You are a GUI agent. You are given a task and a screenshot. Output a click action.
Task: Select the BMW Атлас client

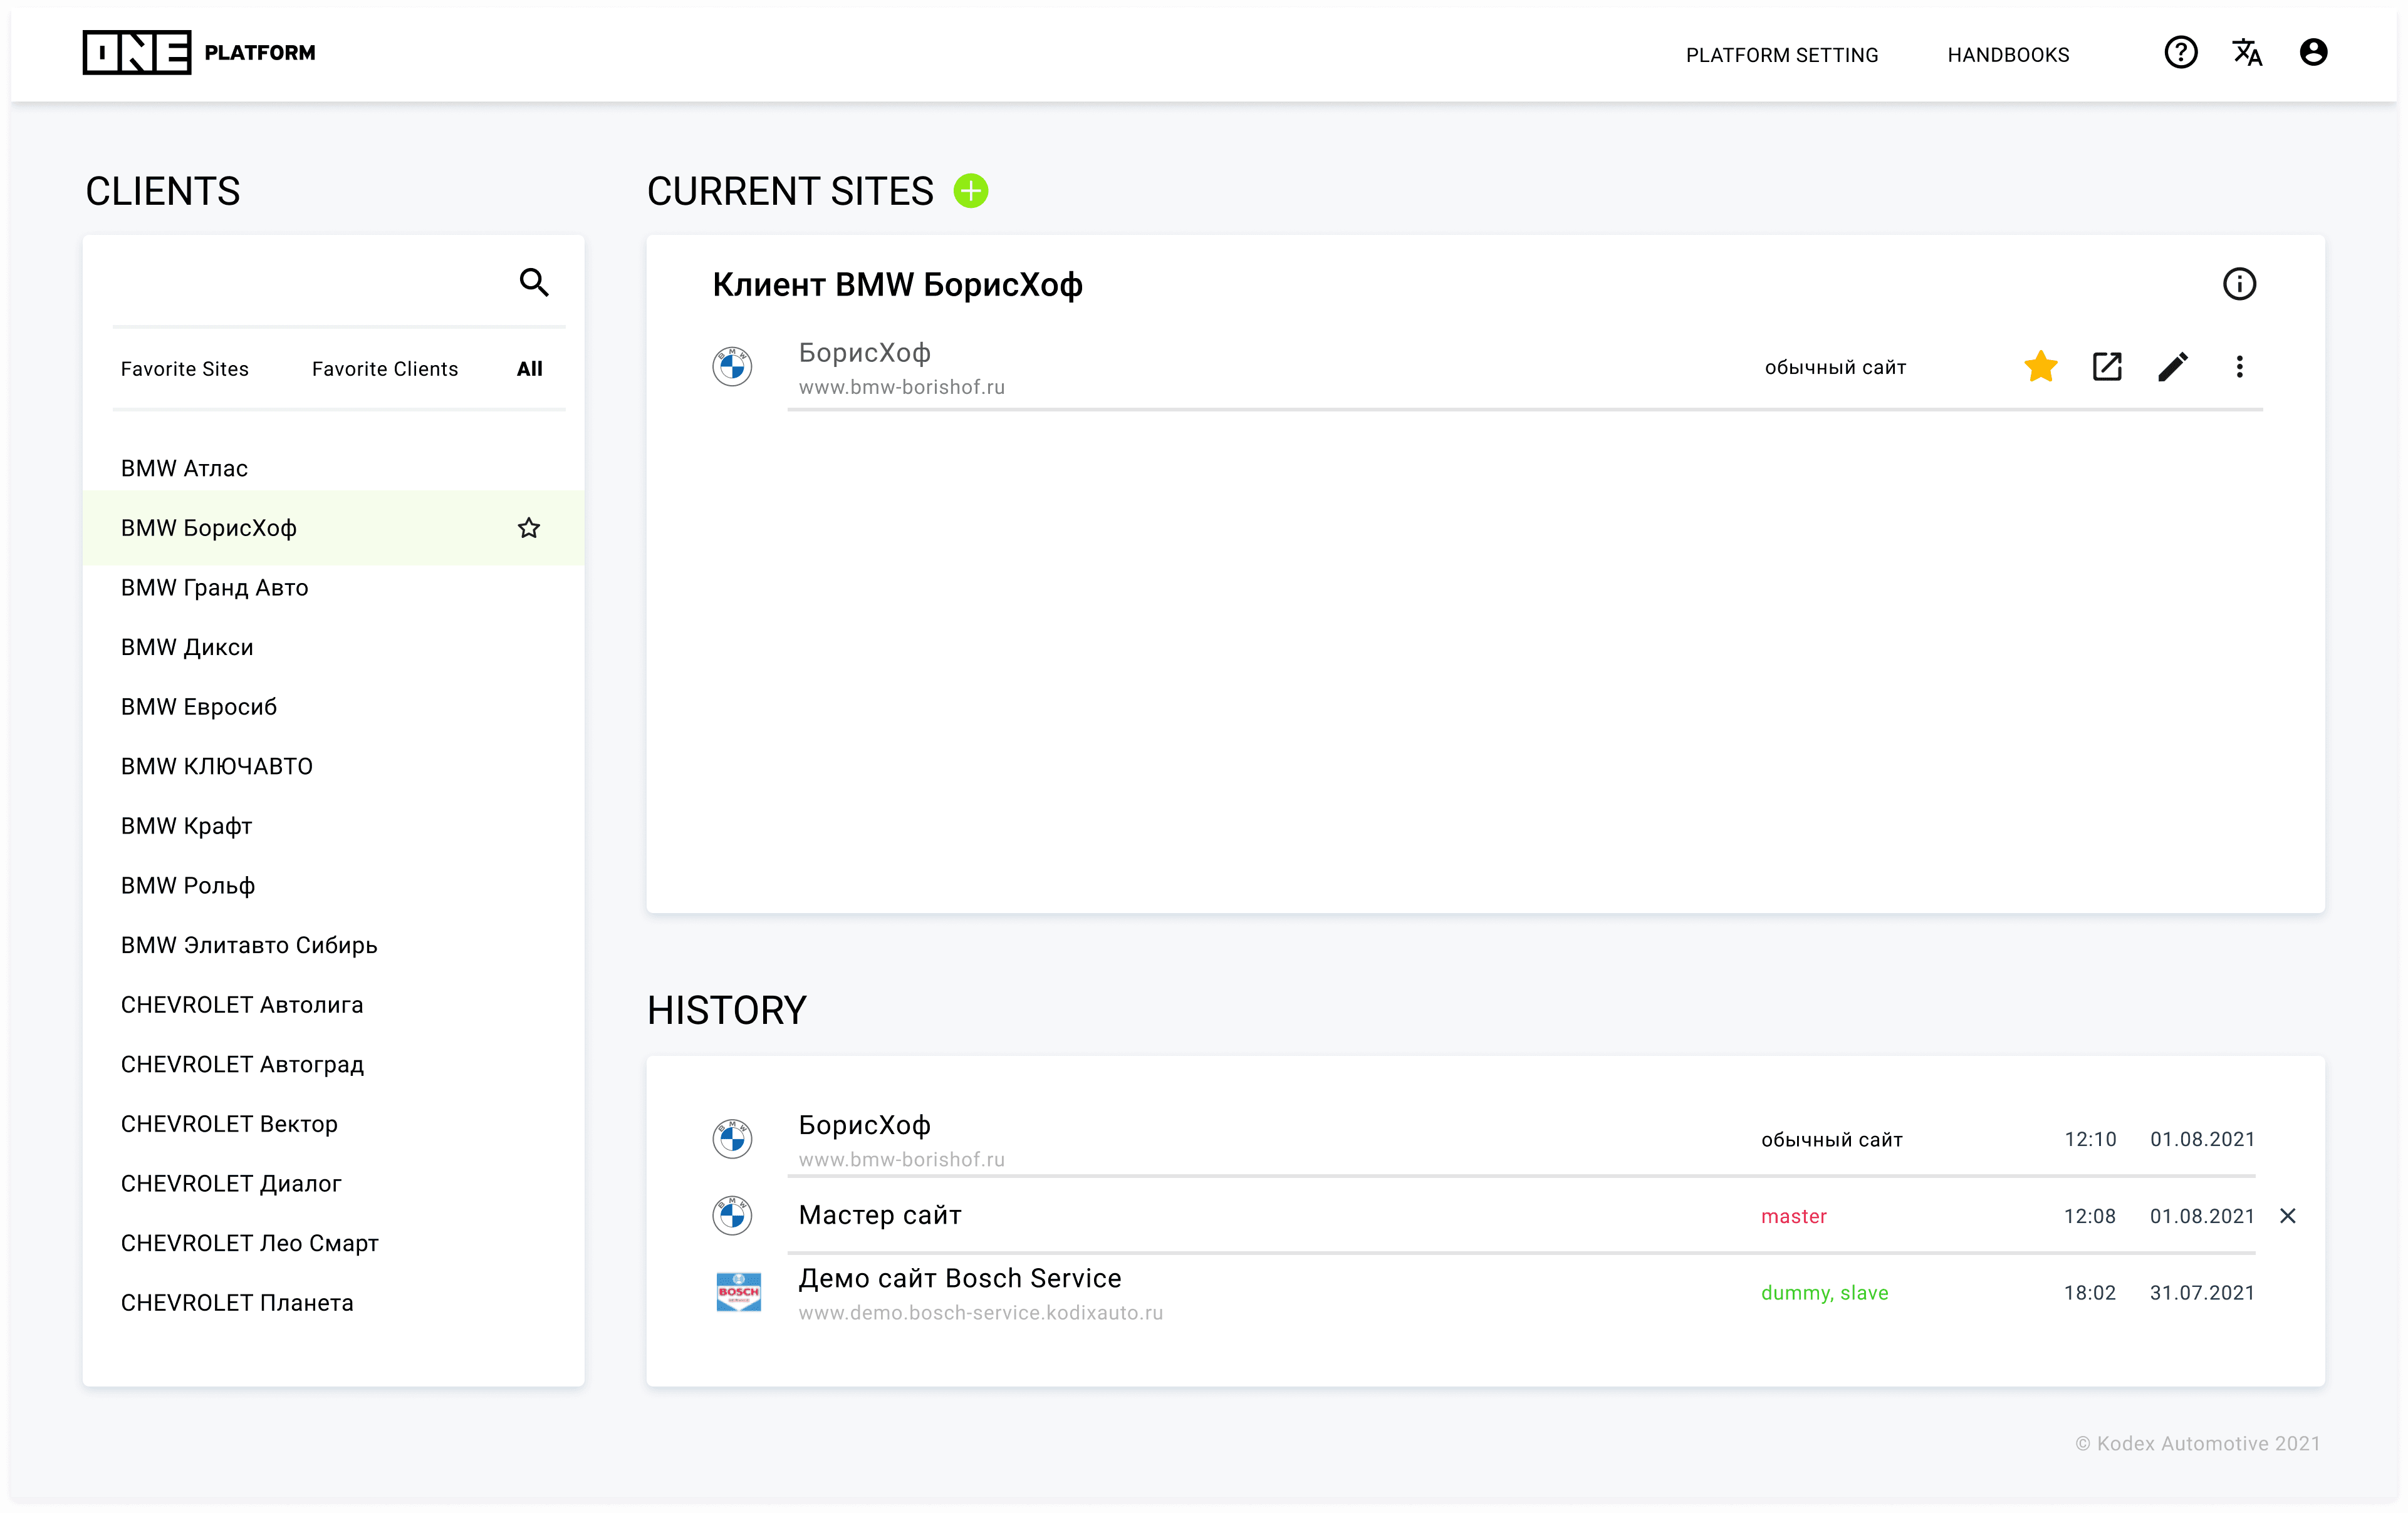pyautogui.click(x=185, y=468)
